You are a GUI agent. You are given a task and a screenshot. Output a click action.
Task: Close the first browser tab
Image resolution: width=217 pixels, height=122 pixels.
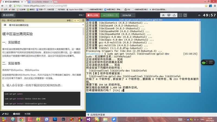(25, 2)
